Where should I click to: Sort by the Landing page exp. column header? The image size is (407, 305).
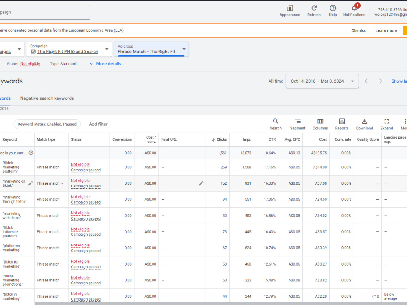(395, 139)
